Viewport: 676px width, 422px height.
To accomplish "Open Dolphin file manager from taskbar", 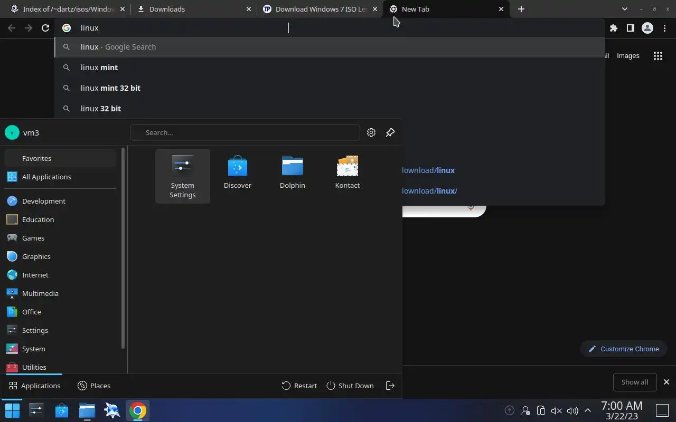I will click(x=87, y=410).
